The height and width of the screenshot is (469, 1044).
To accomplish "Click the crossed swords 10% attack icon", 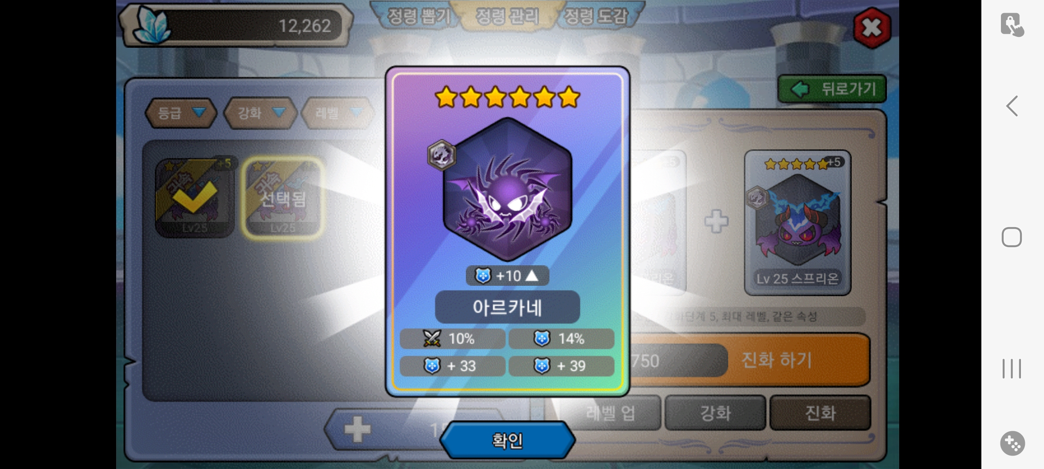I will click(x=432, y=339).
